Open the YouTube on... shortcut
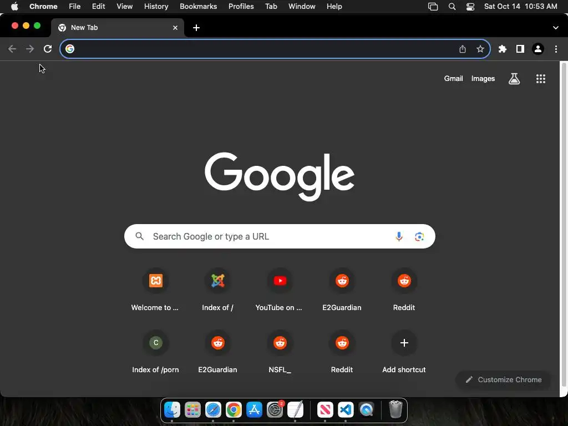Image resolution: width=568 pixels, height=426 pixels. click(x=280, y=291)
